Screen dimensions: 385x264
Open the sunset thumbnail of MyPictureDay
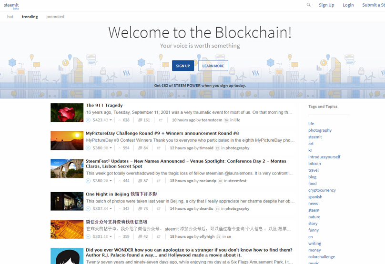point(67,141)
